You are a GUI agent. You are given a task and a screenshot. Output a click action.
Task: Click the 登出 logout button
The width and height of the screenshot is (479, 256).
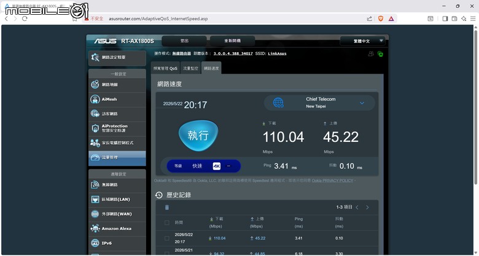tap(184, 41)
